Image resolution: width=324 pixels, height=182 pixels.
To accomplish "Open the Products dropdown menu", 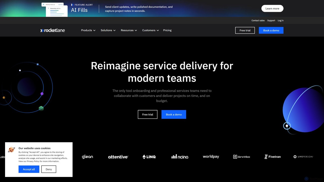I will 88,30.
